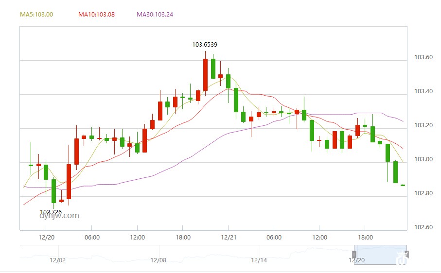The height and width of the screenshot is (273, 441).
Task: Toggle the purple MA30:103.24 legend
Action: pyautogui.click(x=155, y=15)
